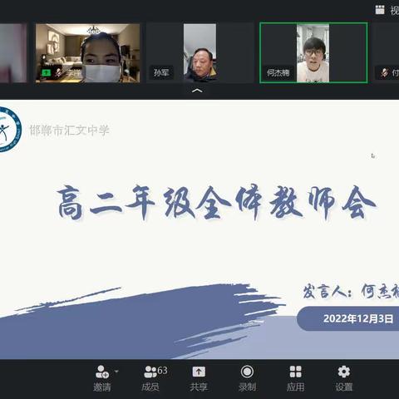This screenshot has width=399, height=399.
Task: Open the 邀请 invite button
Action: click(102, 378)
